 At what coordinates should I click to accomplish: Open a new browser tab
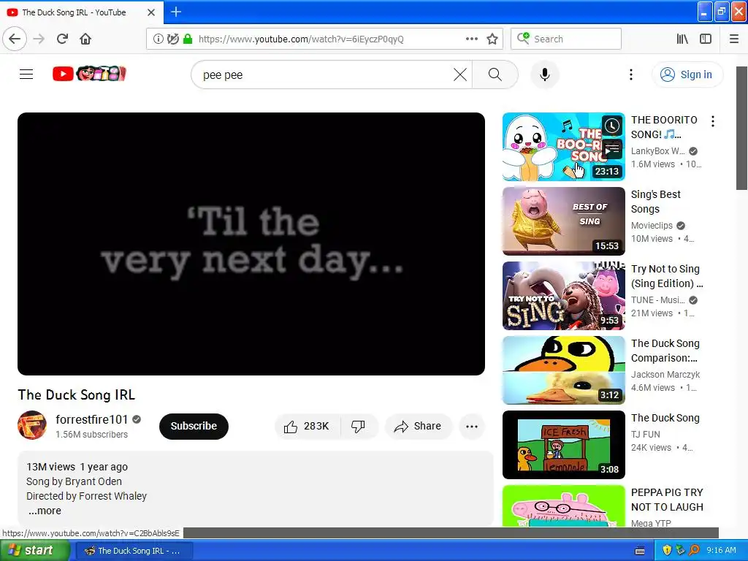pyautogui.click(x=176, y=12)
